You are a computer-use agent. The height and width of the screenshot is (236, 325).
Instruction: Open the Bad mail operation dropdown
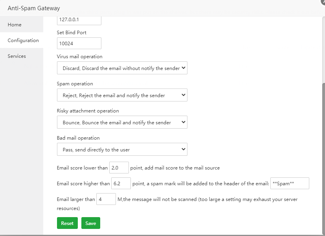pos(122,149)
